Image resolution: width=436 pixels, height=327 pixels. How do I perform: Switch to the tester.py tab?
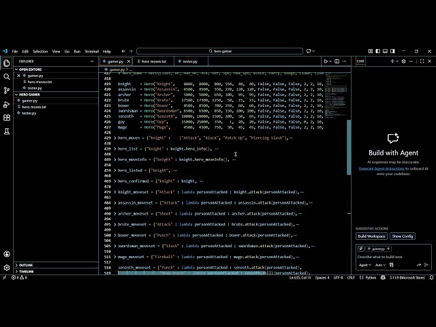point(191,61)
